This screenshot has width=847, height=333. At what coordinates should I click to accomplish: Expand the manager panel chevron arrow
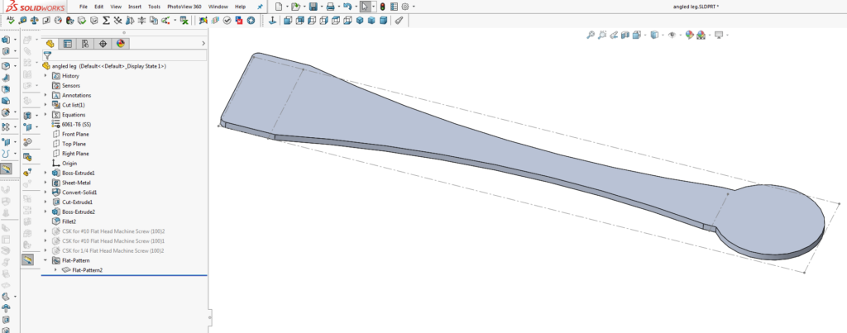tap(203, 44)
